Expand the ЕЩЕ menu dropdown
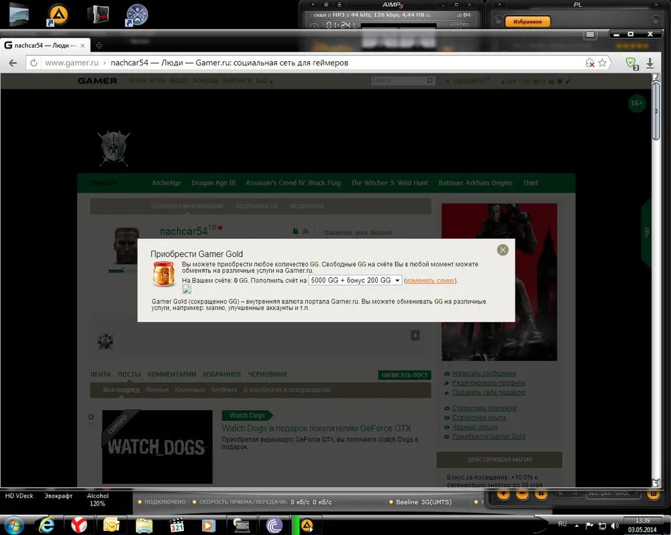The height and width of the screenshot is (535, 671). [264, 81]
